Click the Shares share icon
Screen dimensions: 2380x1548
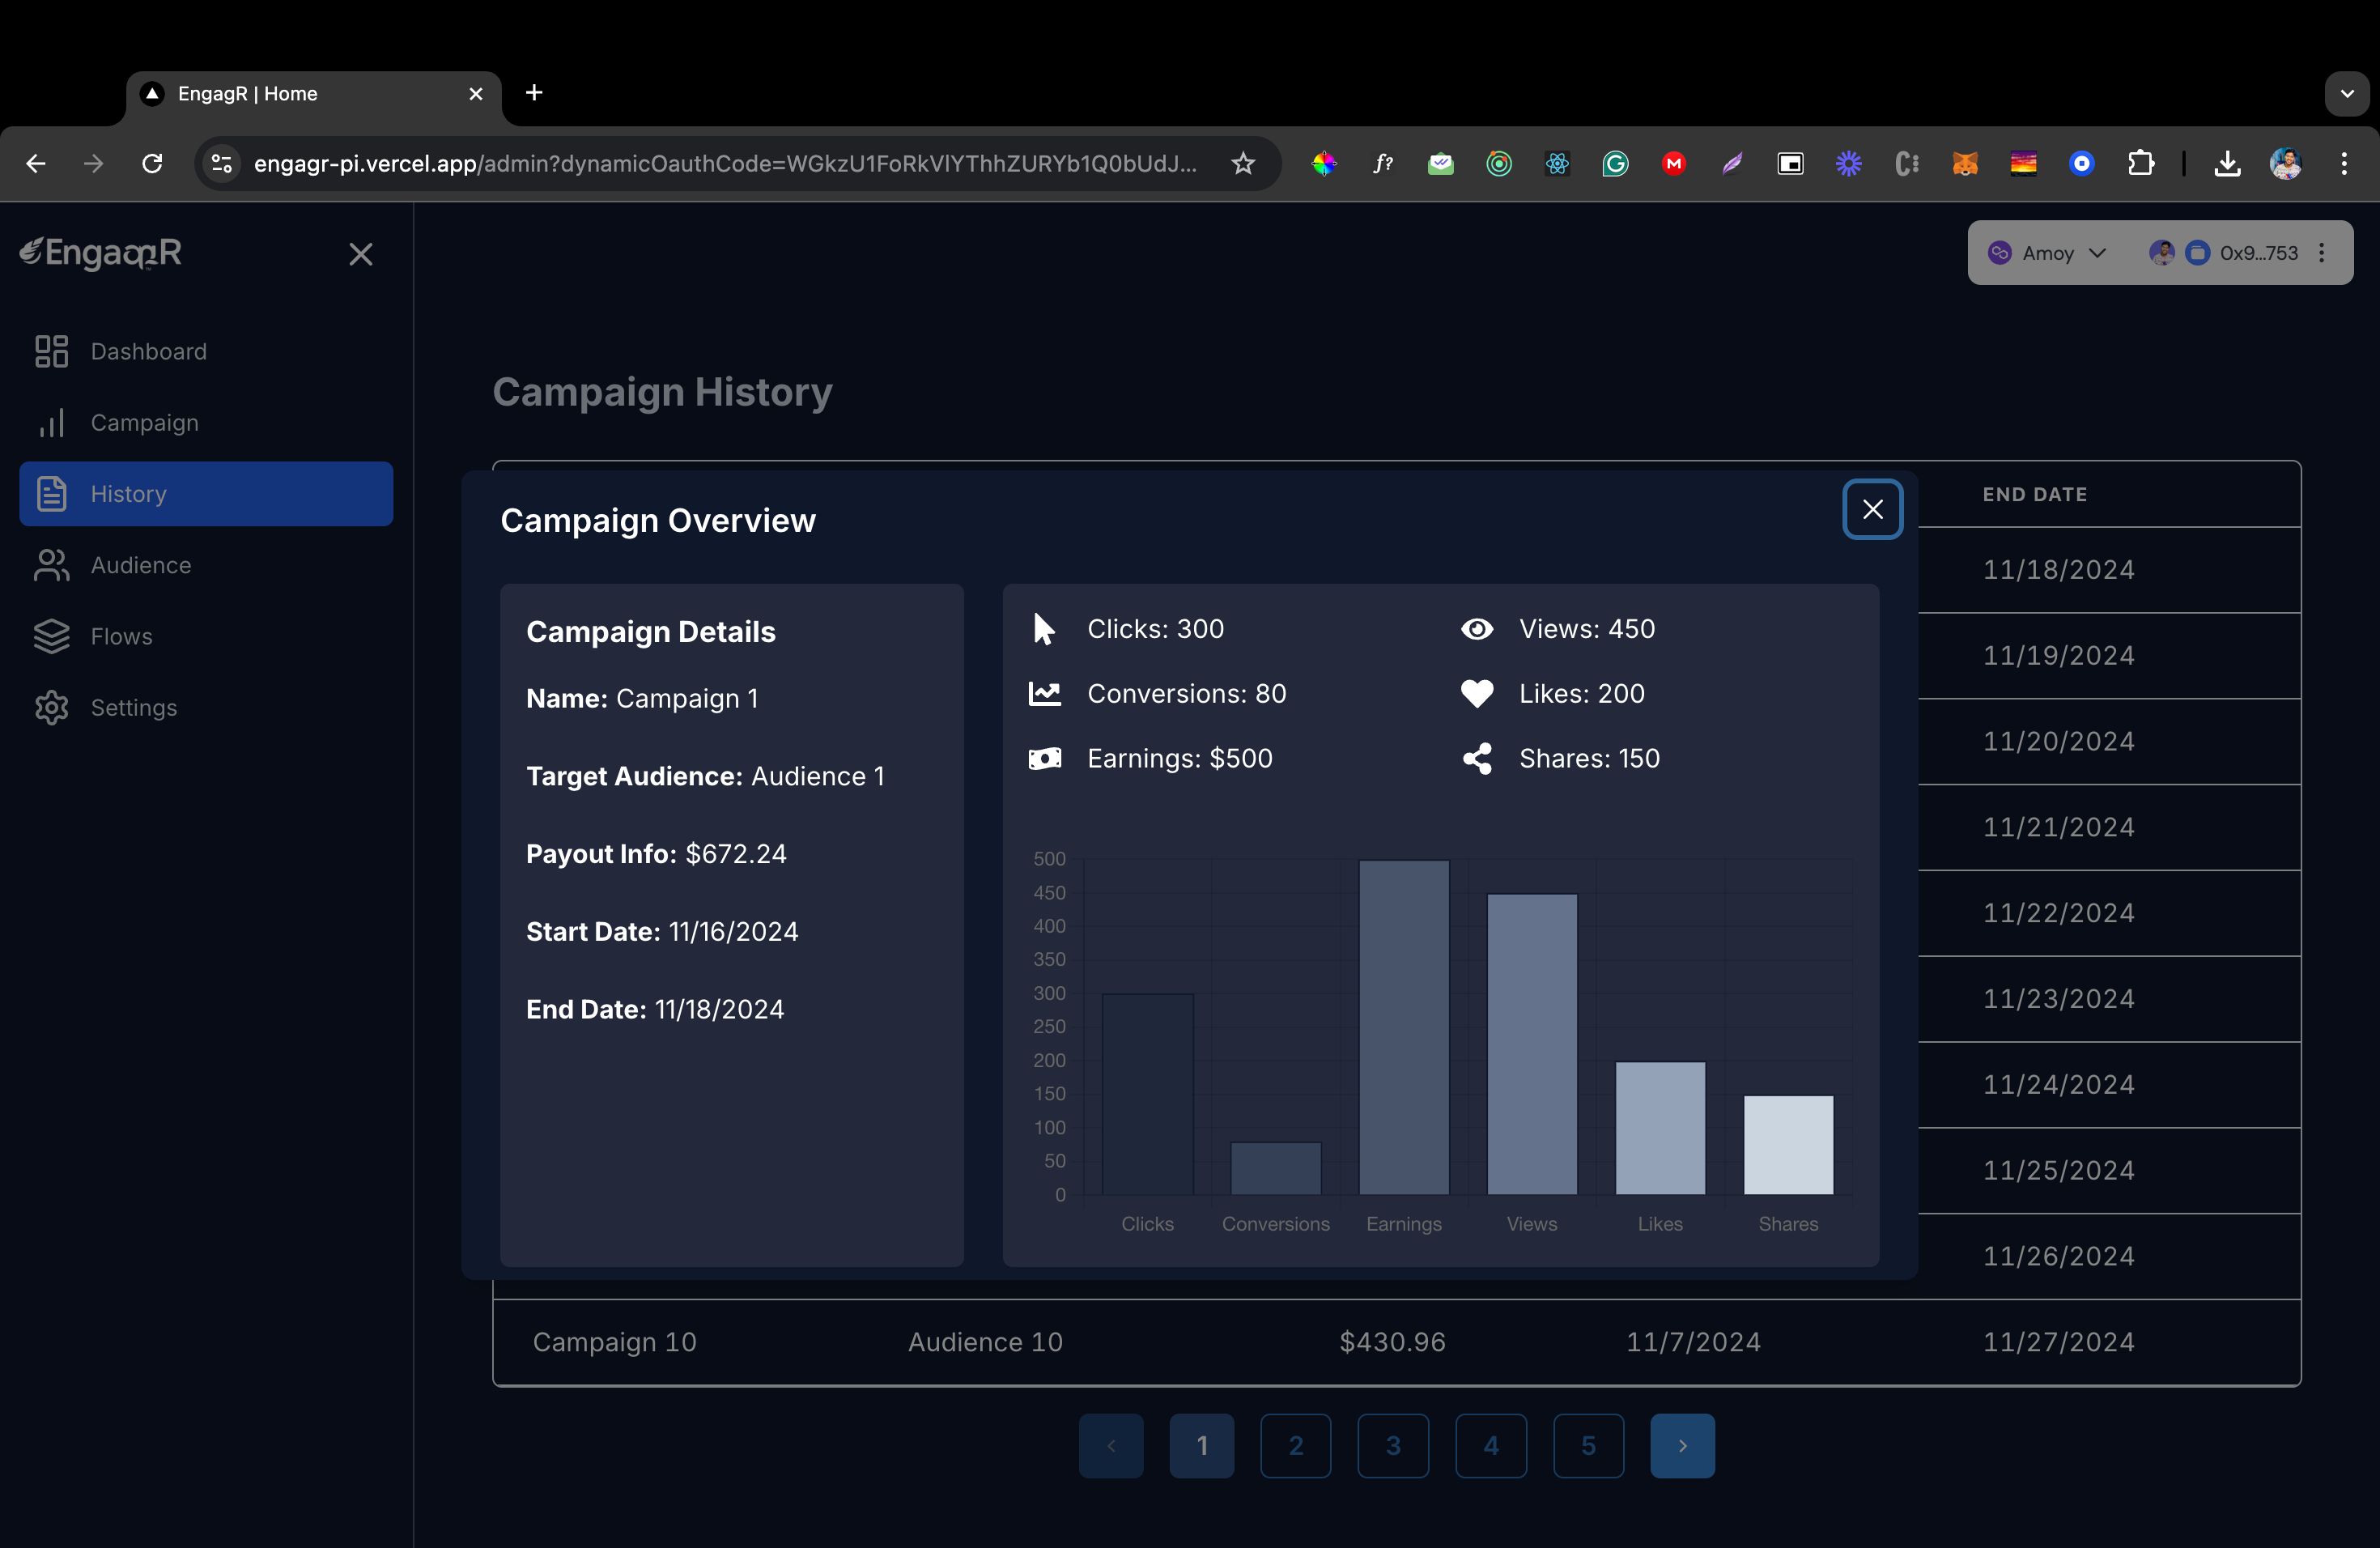click(x=1477, y=758)
